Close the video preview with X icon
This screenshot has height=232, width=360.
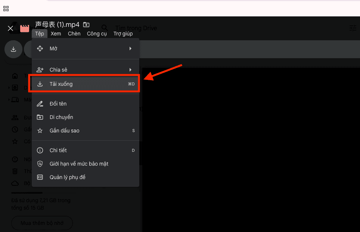tap(10, 28)
